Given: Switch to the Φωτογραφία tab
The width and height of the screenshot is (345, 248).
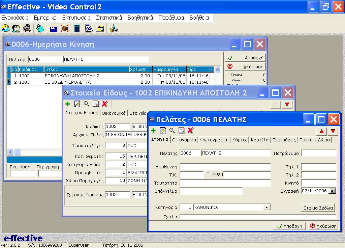Looking at the screenshot, I should point(214,140).
